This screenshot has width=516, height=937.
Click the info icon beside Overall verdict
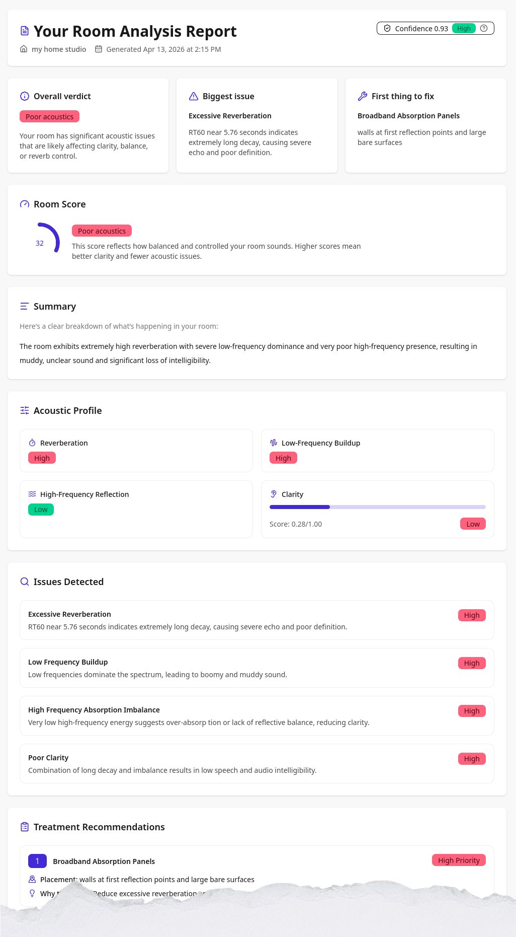24,96
